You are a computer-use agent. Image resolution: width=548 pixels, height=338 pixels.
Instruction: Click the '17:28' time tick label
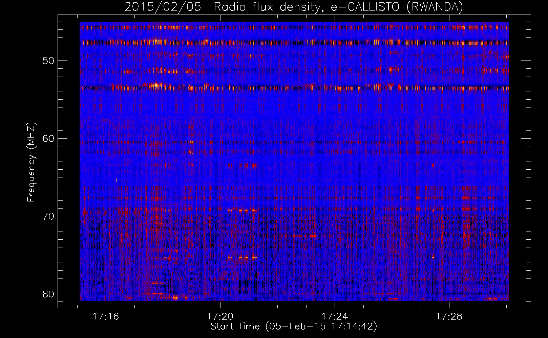point(449,317)
